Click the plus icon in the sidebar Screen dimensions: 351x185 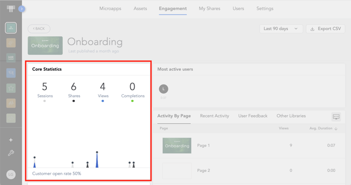tap(11, 140)
